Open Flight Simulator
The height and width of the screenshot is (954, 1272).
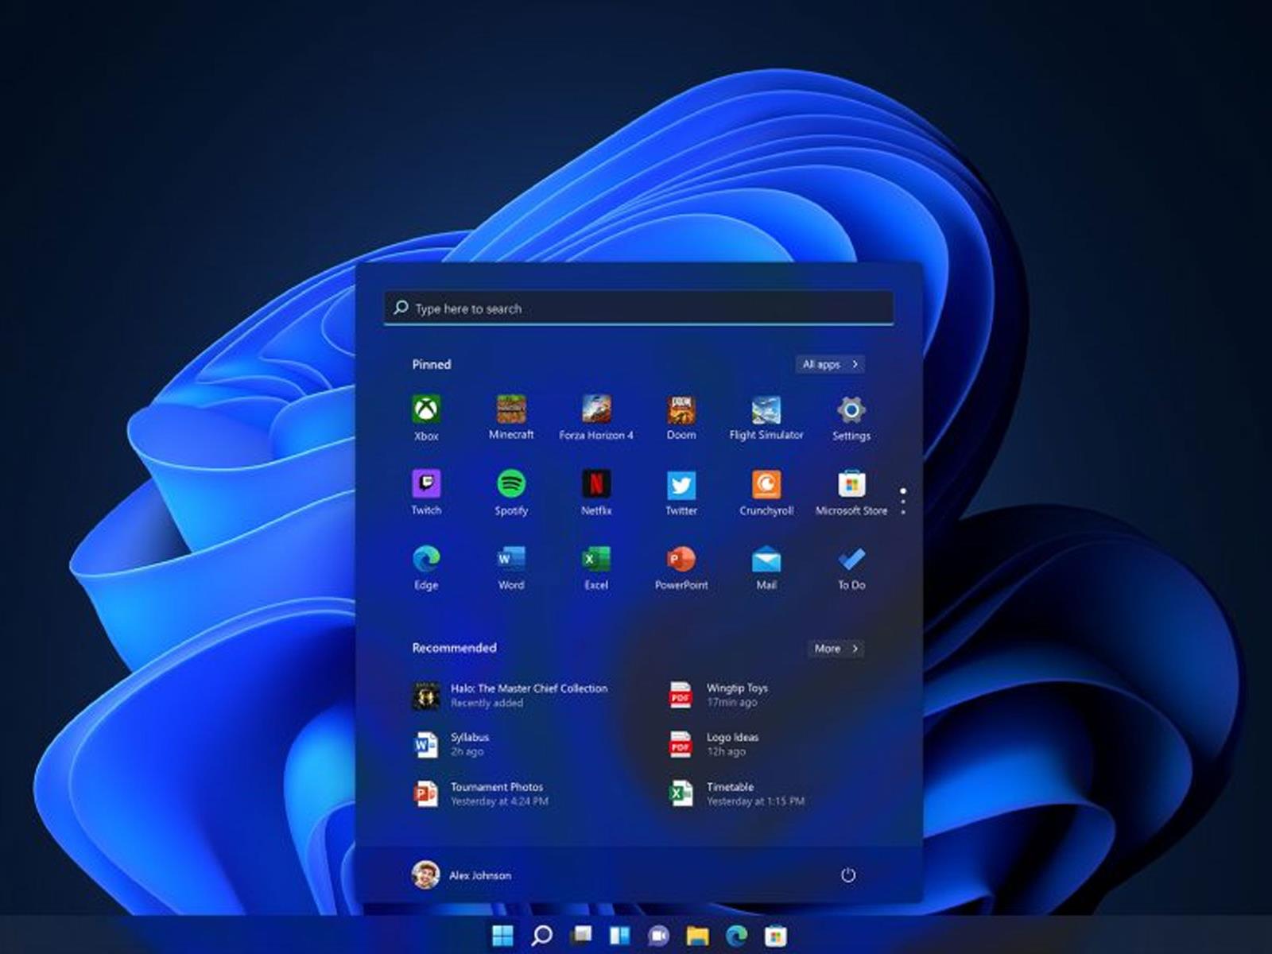(x=766, y=411)
